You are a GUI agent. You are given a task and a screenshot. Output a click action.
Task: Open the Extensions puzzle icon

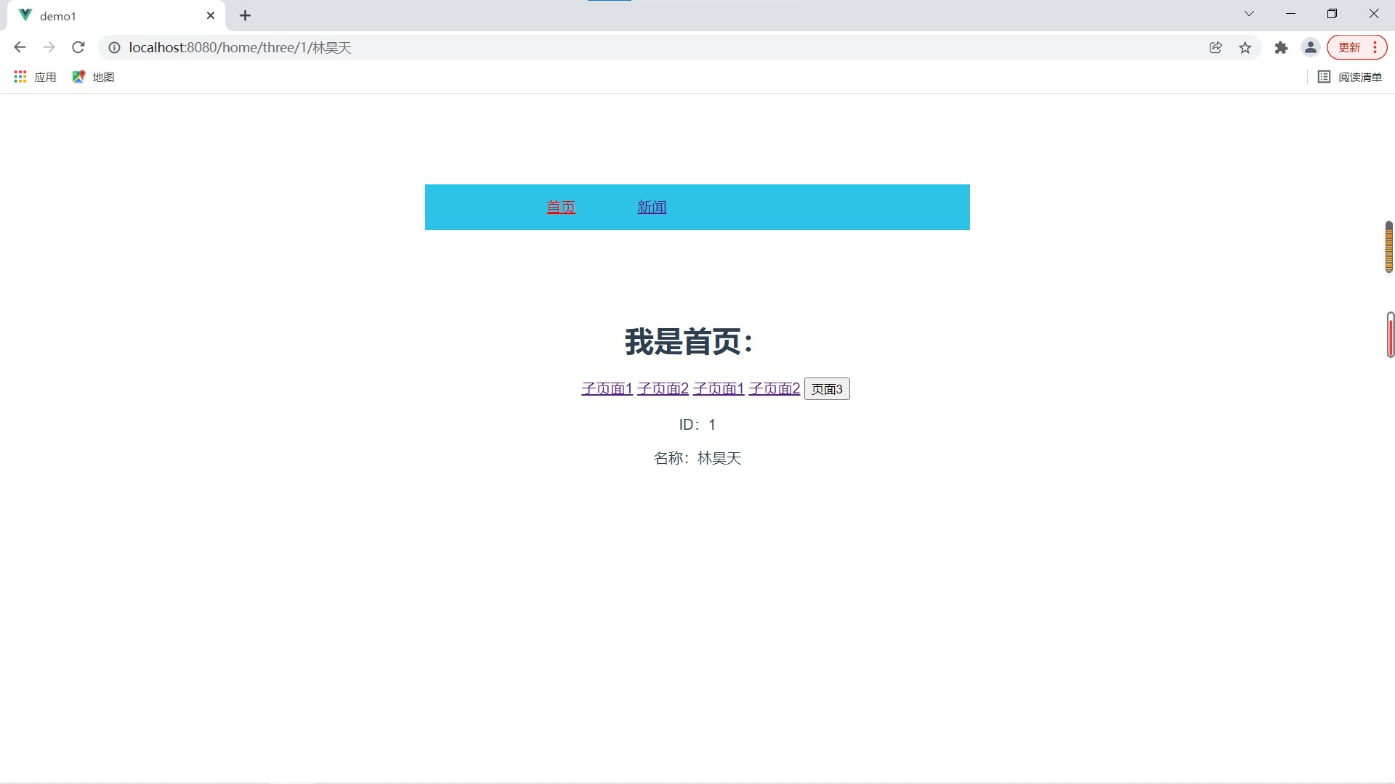1281,47
